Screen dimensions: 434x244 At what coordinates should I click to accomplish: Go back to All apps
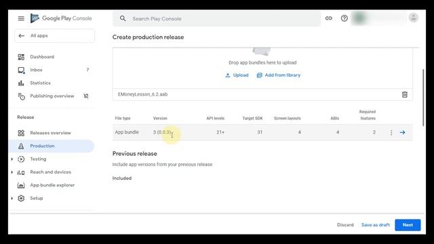click(54, 36)
